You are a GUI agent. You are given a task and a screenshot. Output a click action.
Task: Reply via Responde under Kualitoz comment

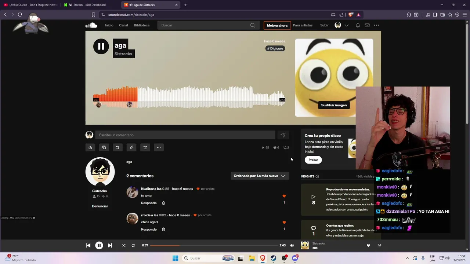point(149,203)
